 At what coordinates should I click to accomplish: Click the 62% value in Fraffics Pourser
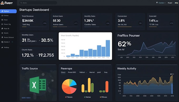click(125, 44)
